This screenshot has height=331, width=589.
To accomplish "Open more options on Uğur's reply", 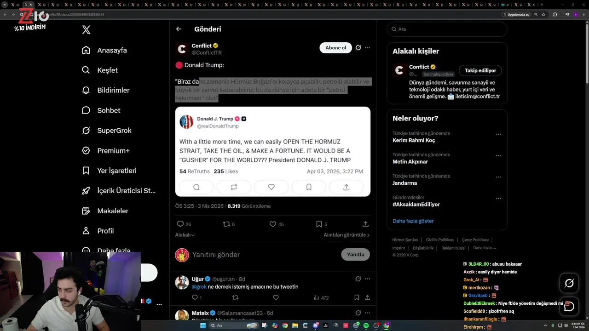I will pyautogui.click(x=367, y=279).
